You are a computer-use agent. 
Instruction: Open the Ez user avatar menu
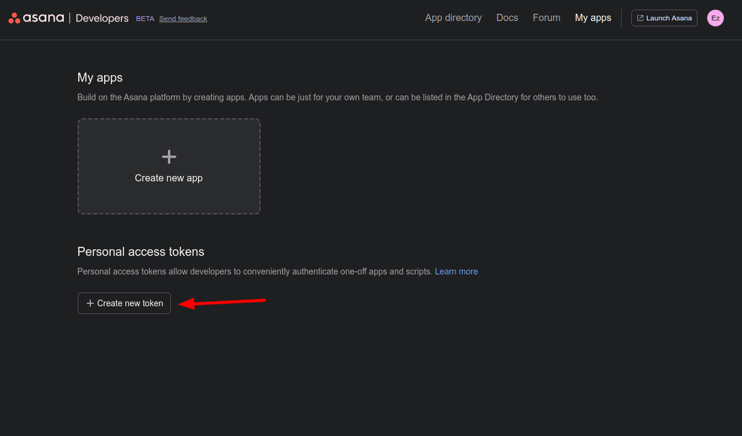click(x=716, y=18)
